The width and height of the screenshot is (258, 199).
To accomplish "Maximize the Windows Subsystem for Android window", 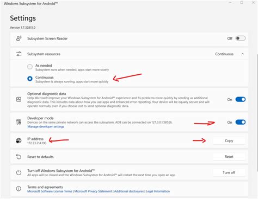I will pyautogui.click(x=242, y=3).
